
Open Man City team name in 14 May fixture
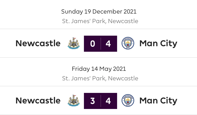click(x=158, y=101)
